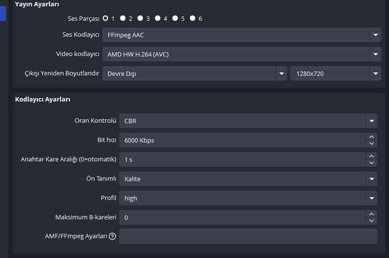Screen dimensions: 389x258
Task: Click the 6000 Kbps bitrate field
Action: tap(241, 140)
